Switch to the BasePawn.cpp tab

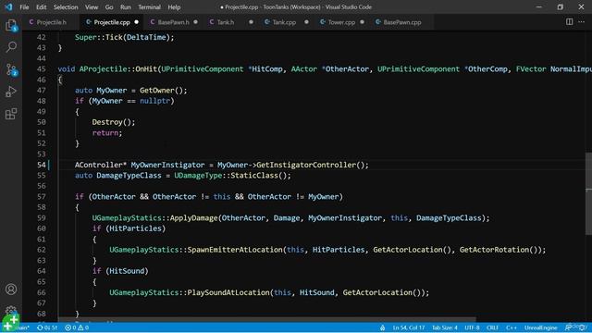[402, 22]
